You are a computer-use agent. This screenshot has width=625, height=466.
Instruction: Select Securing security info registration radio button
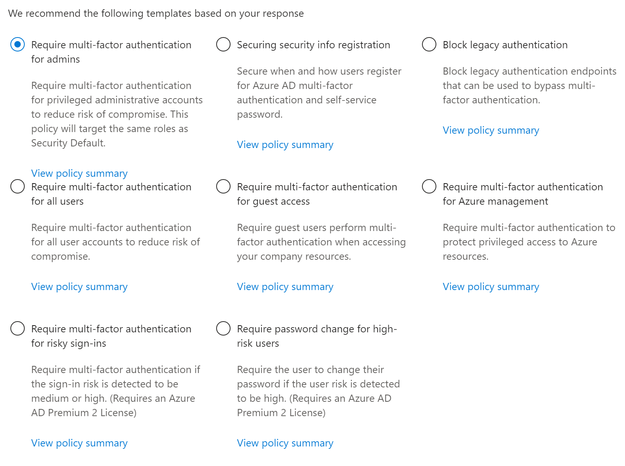click(223, 44)
